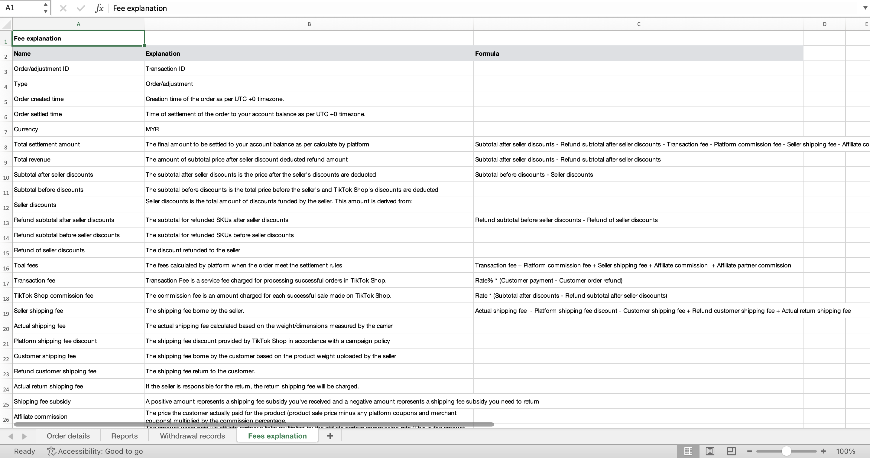
Task: Open the insert function fx button
Action: (99, 8)
